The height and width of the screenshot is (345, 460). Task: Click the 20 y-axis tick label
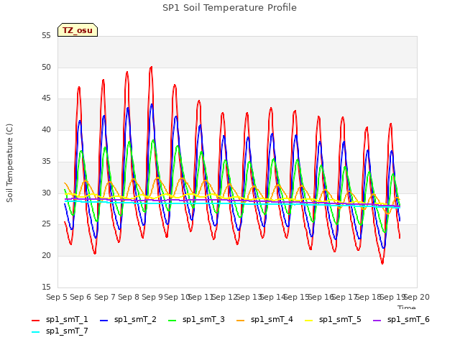[x=46, y=256]
